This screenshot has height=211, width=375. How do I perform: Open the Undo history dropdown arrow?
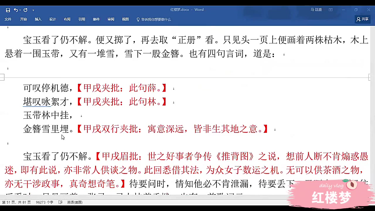pyautogui.click(x=20, y=10)
